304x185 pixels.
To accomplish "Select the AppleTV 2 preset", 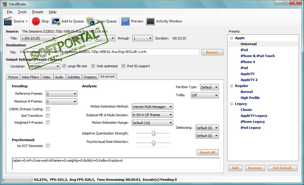I will 249,80.
